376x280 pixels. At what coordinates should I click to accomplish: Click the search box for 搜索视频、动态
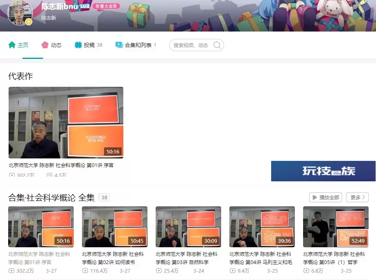coord(196,45)
